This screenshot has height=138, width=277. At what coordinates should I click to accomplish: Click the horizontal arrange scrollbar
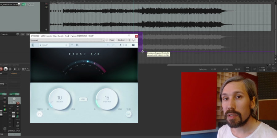pos(200,65)
